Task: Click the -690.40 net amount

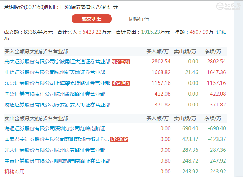Action: 217,128
